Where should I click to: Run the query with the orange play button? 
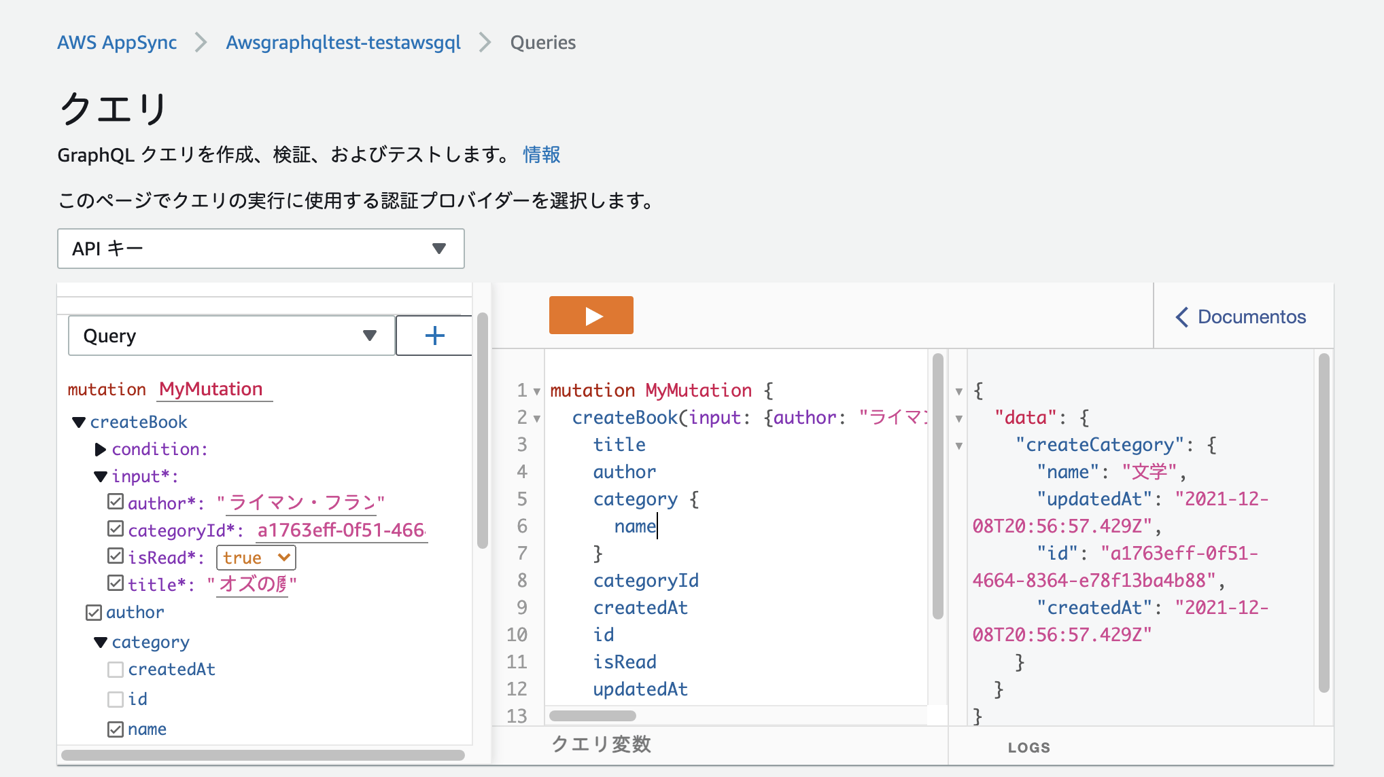coord(591,315)
